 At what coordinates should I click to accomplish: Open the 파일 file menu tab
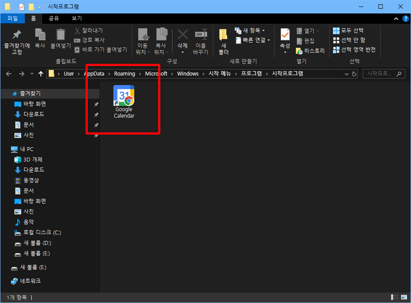pos(13,18)
